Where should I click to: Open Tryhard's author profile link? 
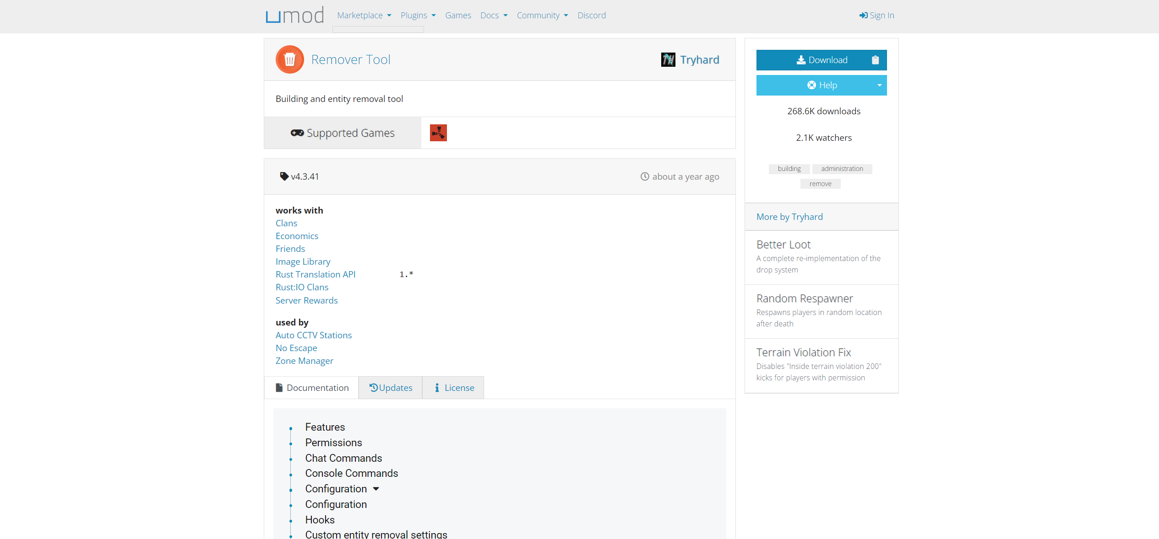699,60
